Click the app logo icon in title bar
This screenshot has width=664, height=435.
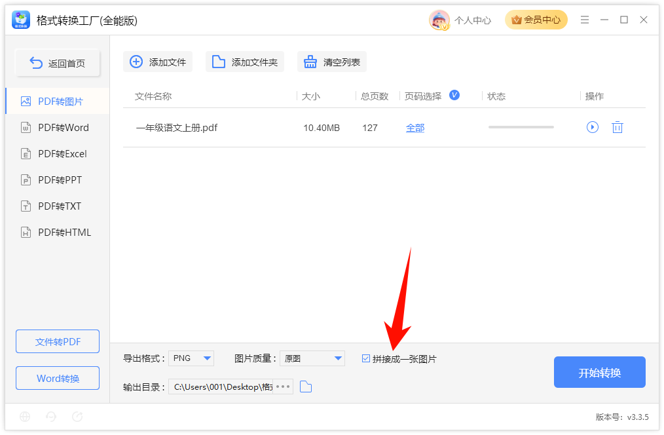click(21, 20)
